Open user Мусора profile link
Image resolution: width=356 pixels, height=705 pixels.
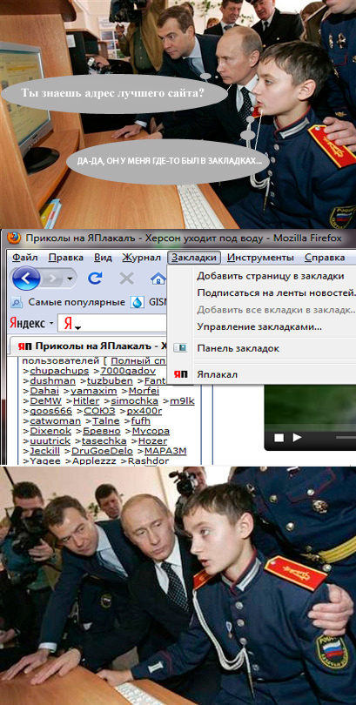tap(151, 431)
